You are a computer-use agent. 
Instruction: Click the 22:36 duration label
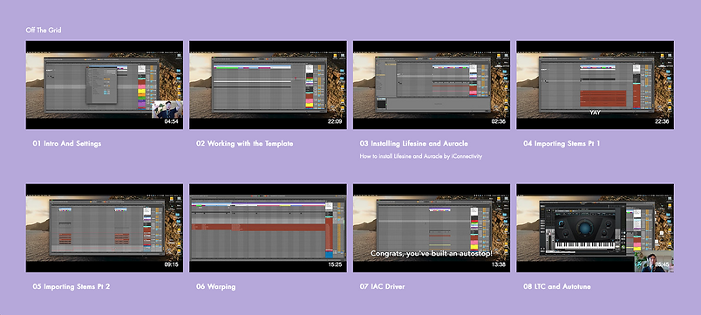pos(662,121)
